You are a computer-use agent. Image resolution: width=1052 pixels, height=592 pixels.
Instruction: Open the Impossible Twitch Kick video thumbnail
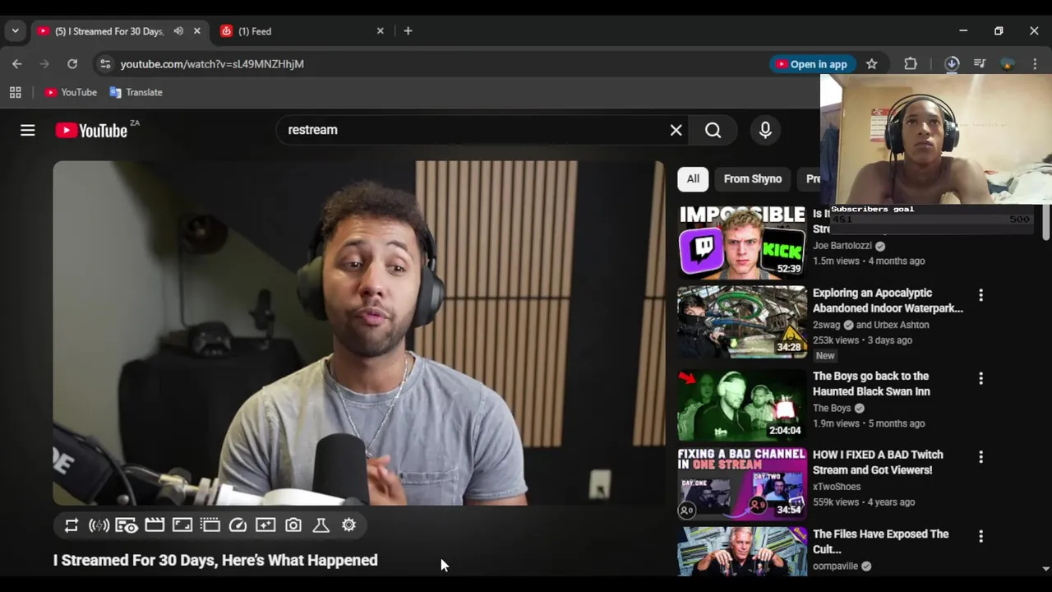click(742, 242)
